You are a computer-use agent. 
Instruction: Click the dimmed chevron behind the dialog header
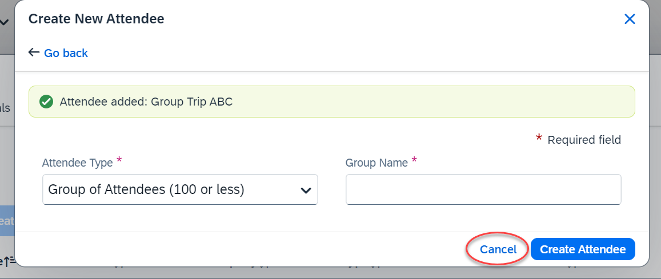pyautogui.click(x=5, y=22)
